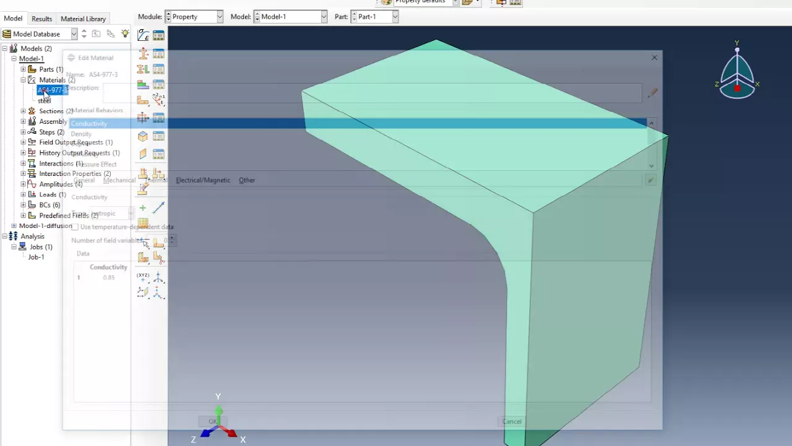Open the manager icon beside the cube tool
The image size is (792, 446).
(158, 136)
